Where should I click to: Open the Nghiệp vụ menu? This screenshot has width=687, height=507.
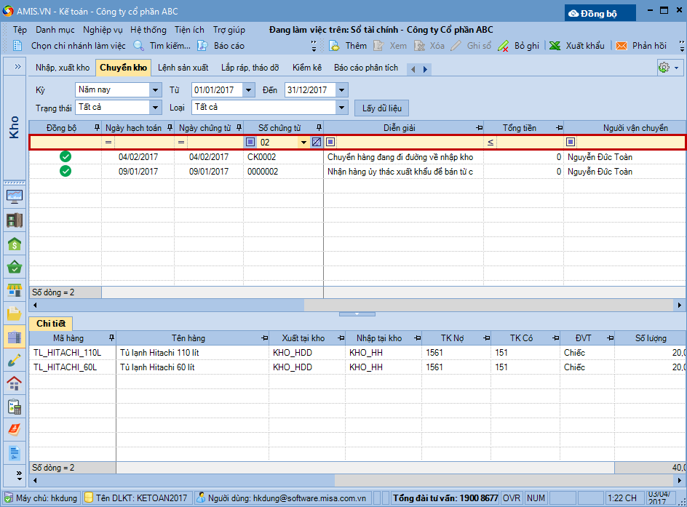(x=103, y=30)
